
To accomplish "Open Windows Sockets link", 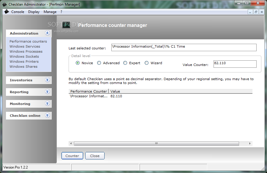I will coord(24,56).
